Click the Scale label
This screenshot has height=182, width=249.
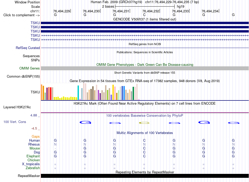pos(36,7)
